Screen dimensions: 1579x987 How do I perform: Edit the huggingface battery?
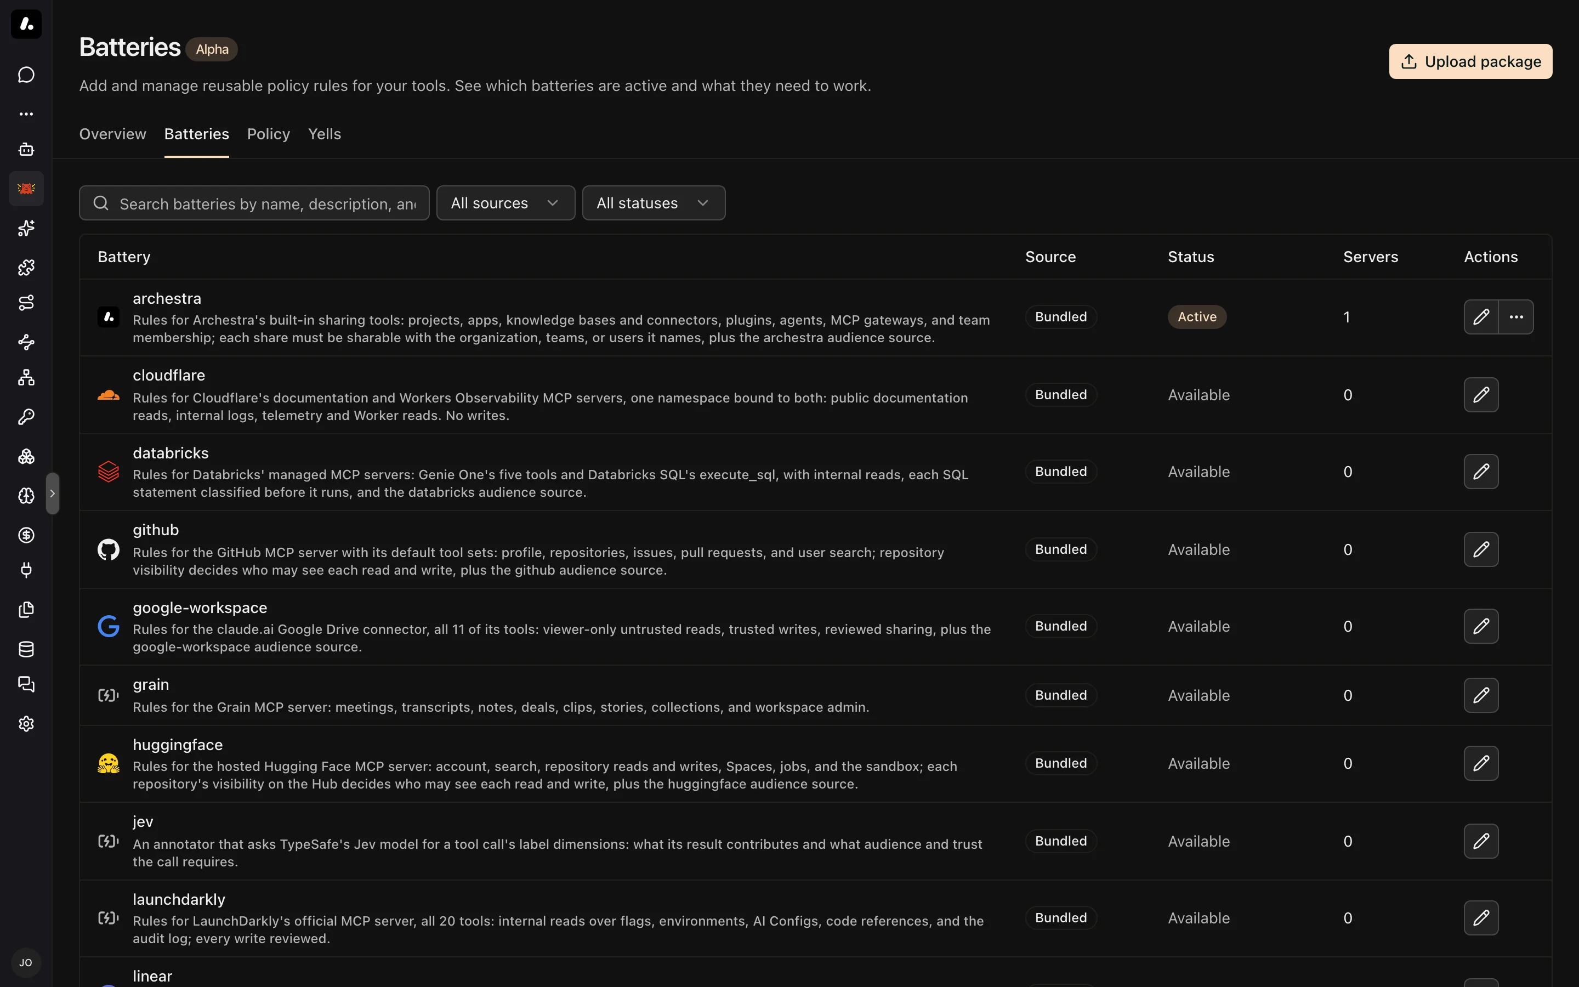[1481, 763]
